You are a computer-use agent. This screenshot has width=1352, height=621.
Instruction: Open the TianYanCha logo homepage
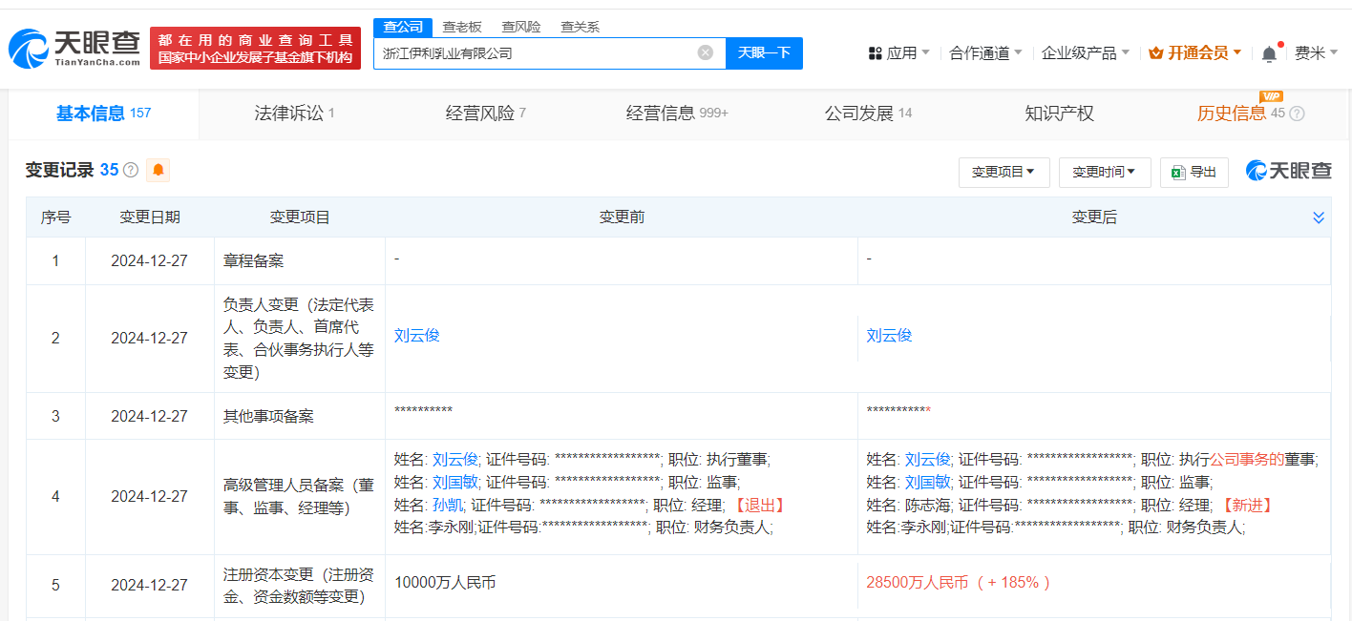[x=75, y=47]
